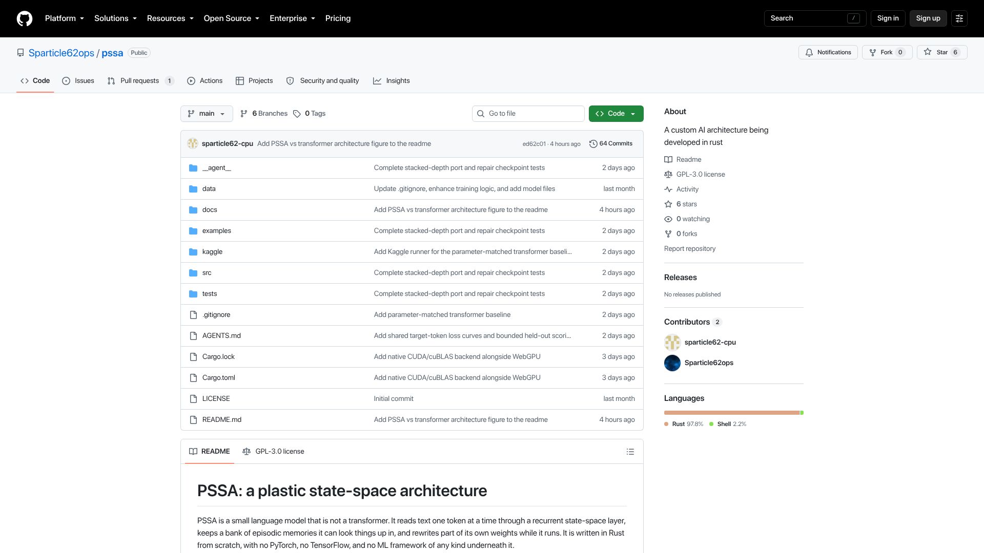
Task: Open the Security and quality tab
Action: click(322, 81)
